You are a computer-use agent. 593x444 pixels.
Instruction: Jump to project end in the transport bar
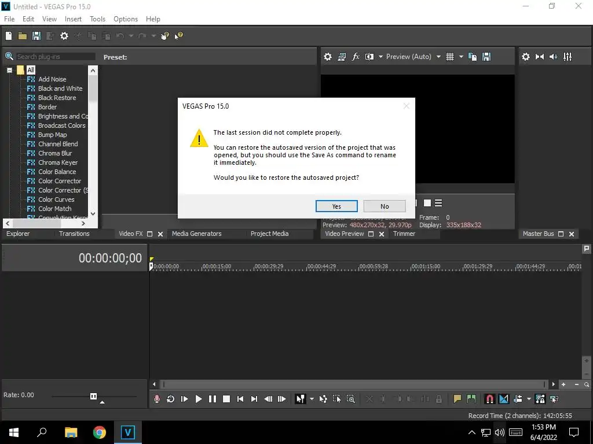tap(254, 399)
